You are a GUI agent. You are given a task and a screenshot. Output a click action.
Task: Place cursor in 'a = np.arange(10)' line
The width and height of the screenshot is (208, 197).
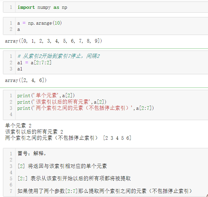[40, 23]
